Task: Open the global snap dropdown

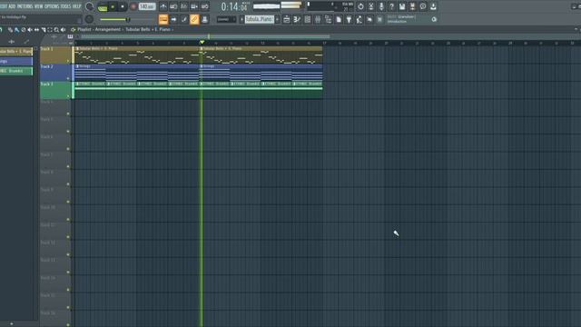Action: 226,19
